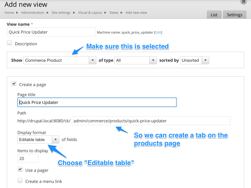251x188 pixels.
Task: Open Visual & Layout breadcrumb
Action: (90, 13)
